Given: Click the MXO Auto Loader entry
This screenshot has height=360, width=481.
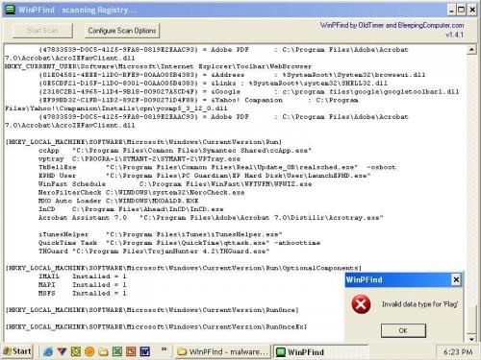Looking at the screenshot, I should [118, 201].
